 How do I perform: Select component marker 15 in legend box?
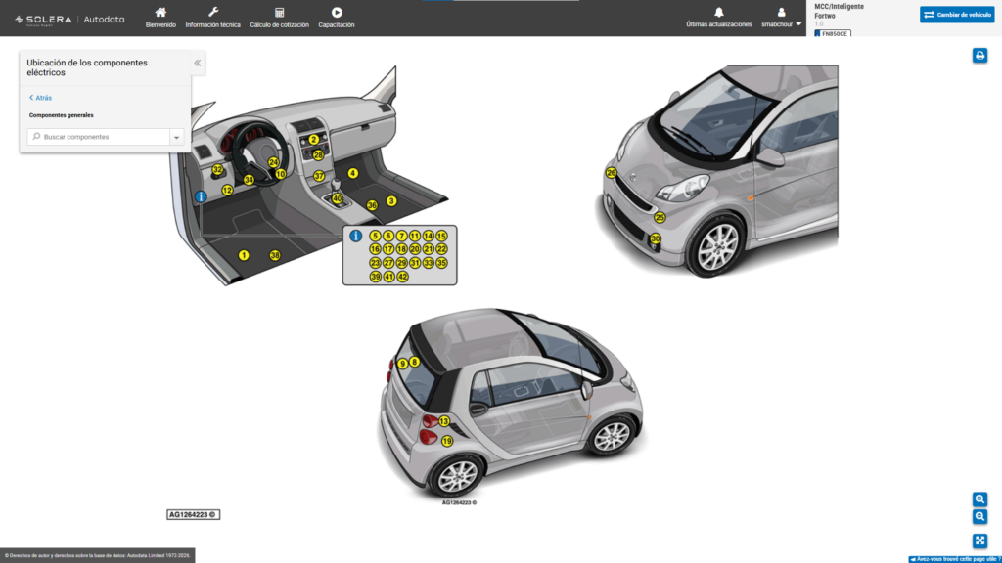tap(441, 237)
